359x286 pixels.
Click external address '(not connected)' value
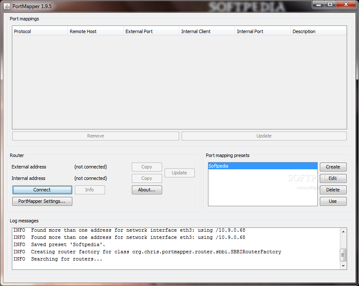[91, 167]
